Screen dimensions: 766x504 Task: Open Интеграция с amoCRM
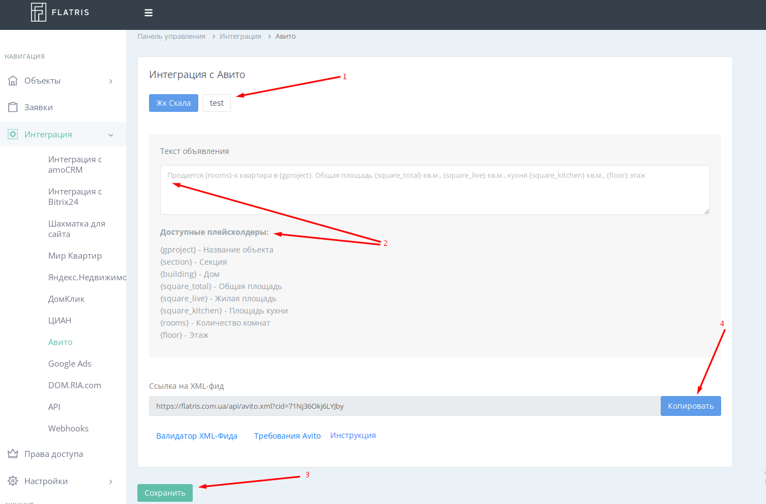click(x=75, y=164)
